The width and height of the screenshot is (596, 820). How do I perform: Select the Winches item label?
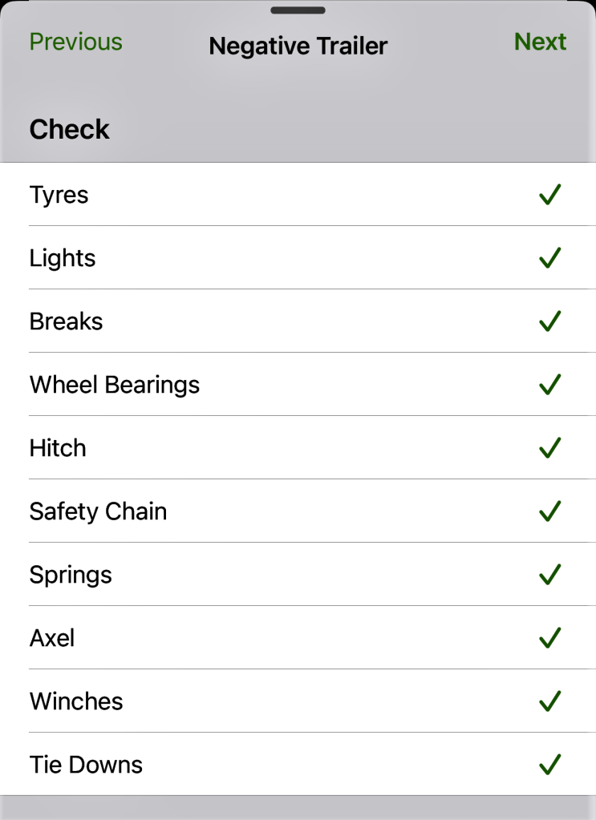[76, 701]
